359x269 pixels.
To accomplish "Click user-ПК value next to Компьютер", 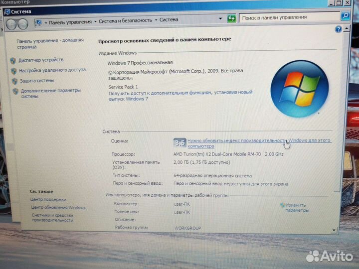I will 182,204.
